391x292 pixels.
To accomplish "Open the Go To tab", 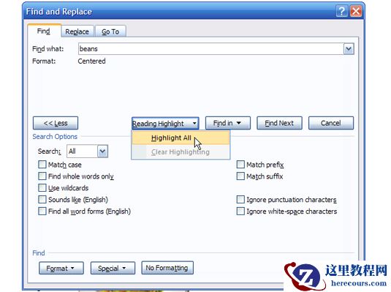I will click(x=110, y=31).
